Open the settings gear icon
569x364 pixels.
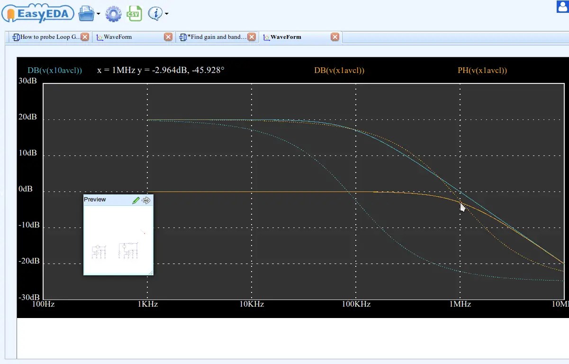click(113, 13)
